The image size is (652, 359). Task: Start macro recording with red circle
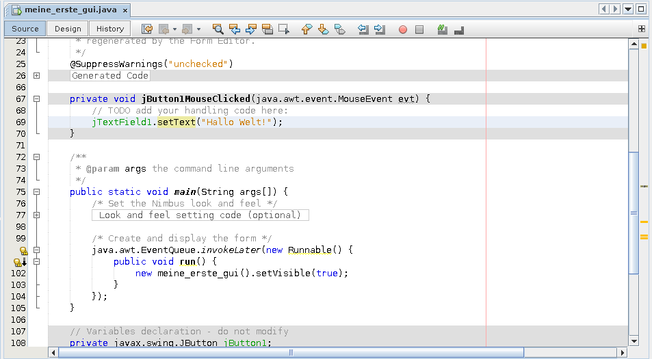point(403,29)
